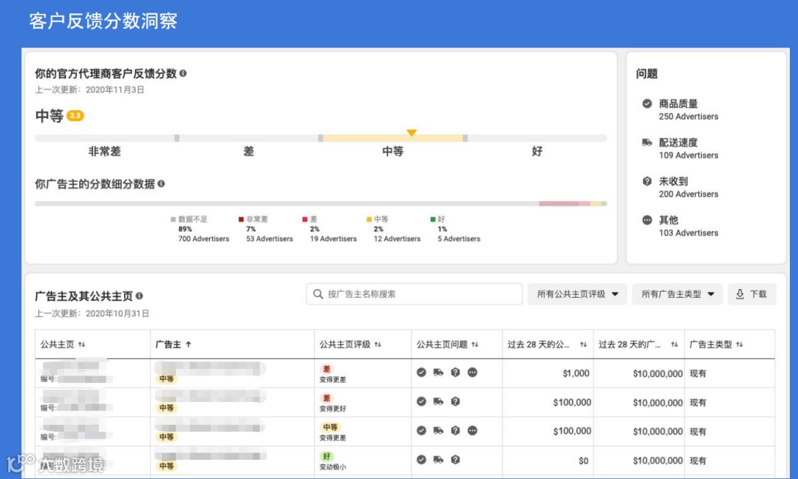
Task: Click 数据不足 legend entry
Action: (200, 228)
